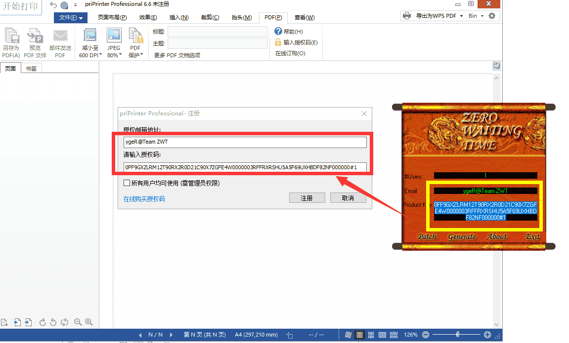Image resolution: width=569 pixels, height=343 pixels.
Task: Select the second (highlighted) view-mode icon in status bar
Action: (x=359, y=335)
